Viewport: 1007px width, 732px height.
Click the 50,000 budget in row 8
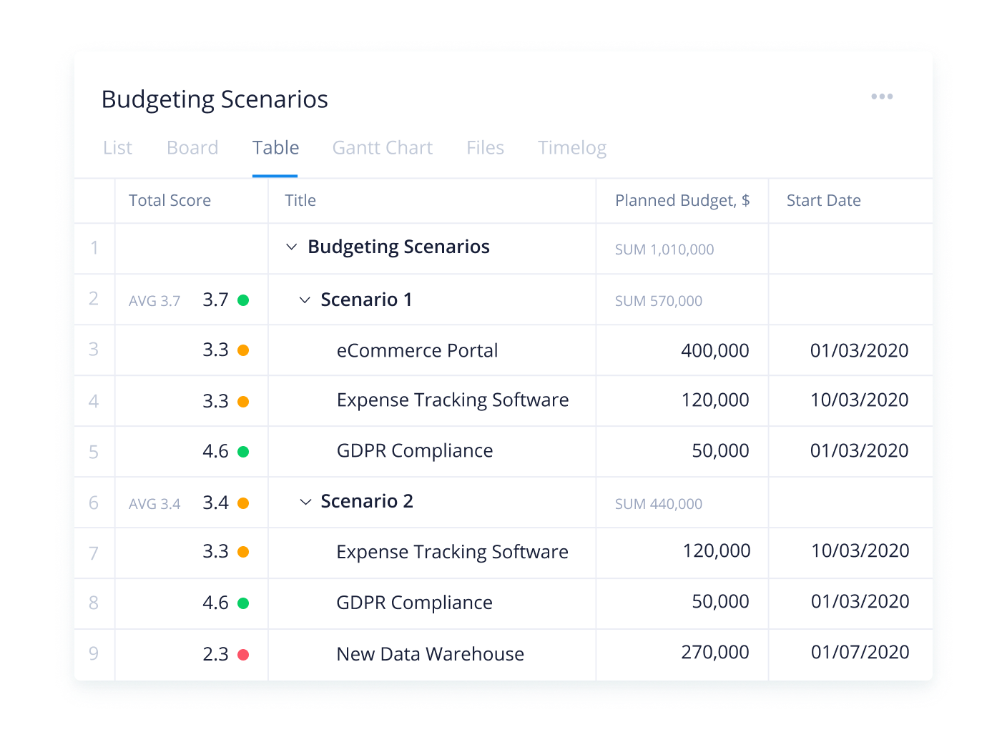coord(720,602)
